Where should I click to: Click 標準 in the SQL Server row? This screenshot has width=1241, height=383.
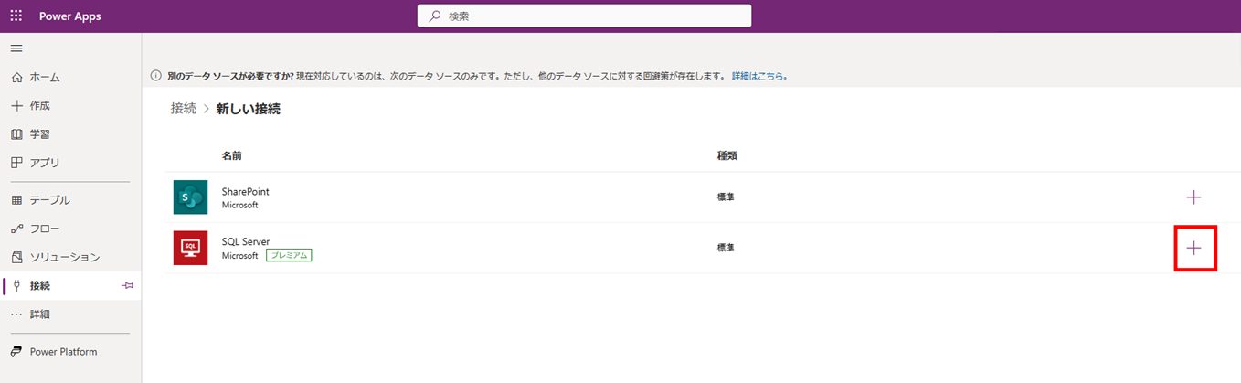pyautogui.click(x=726, y=248)
